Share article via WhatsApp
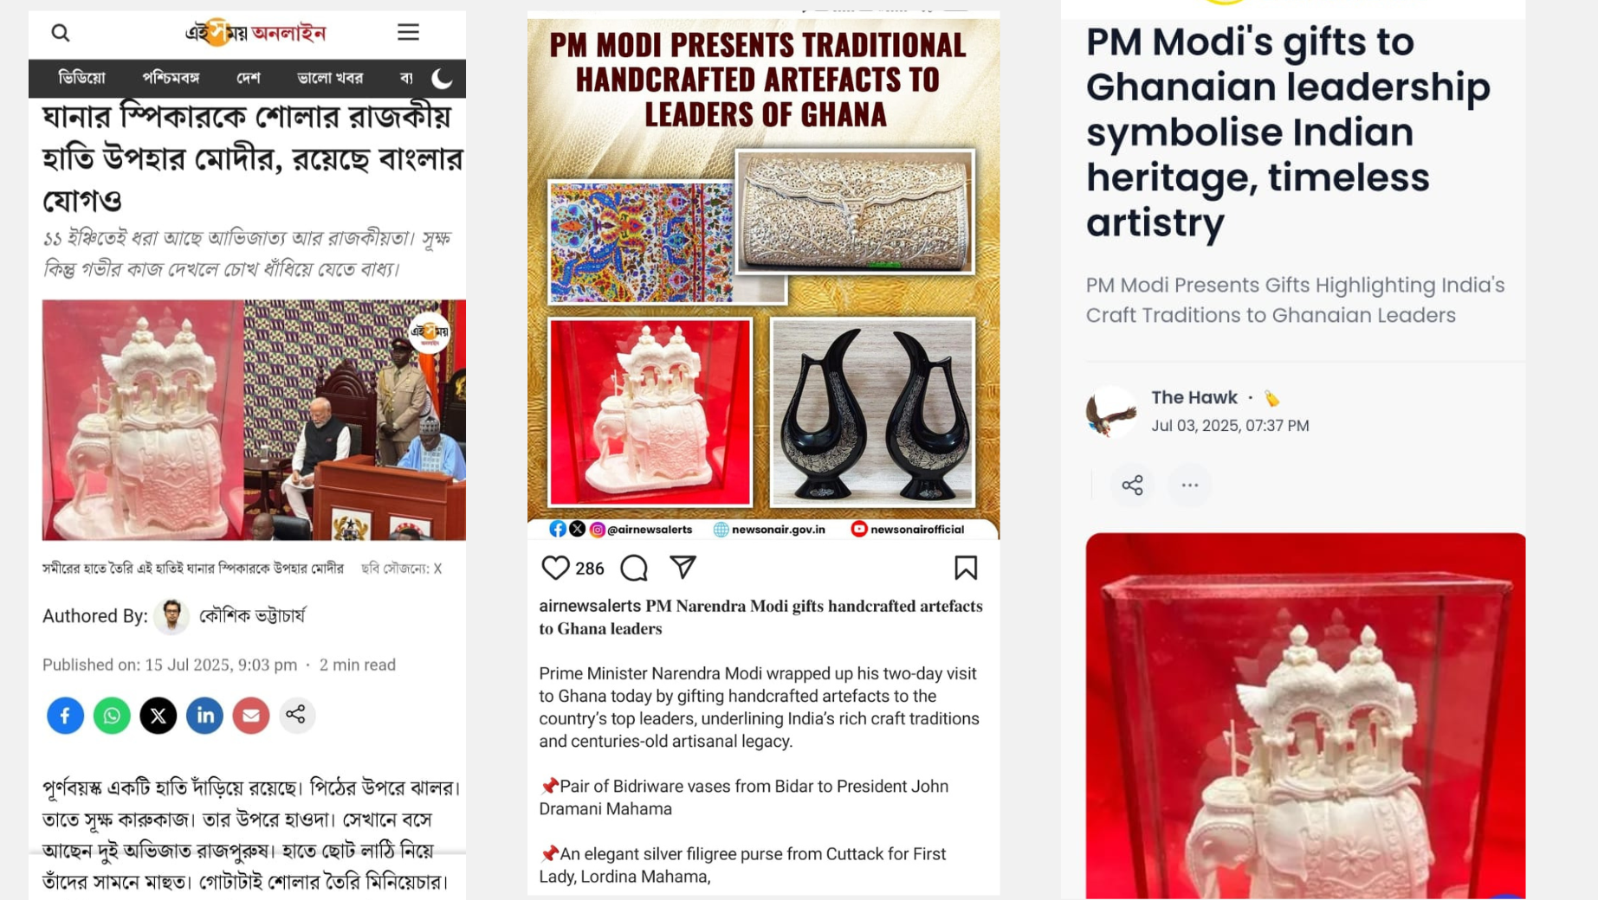The image size is (1598, 900). click(112, 716)
